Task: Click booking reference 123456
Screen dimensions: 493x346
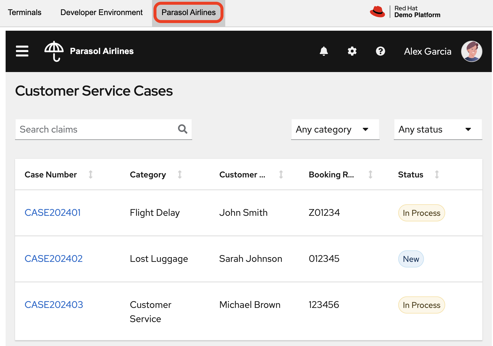Action: tap(324, 305)
